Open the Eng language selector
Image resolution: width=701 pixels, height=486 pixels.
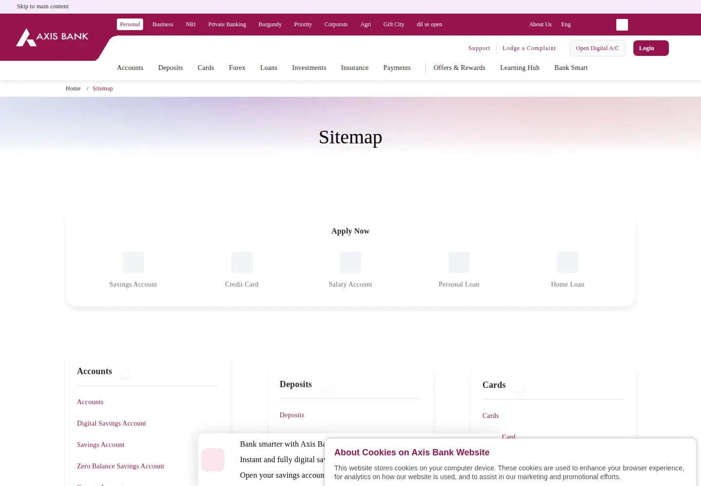566,24
